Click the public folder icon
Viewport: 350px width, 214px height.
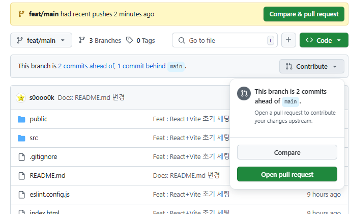point(21,119)
